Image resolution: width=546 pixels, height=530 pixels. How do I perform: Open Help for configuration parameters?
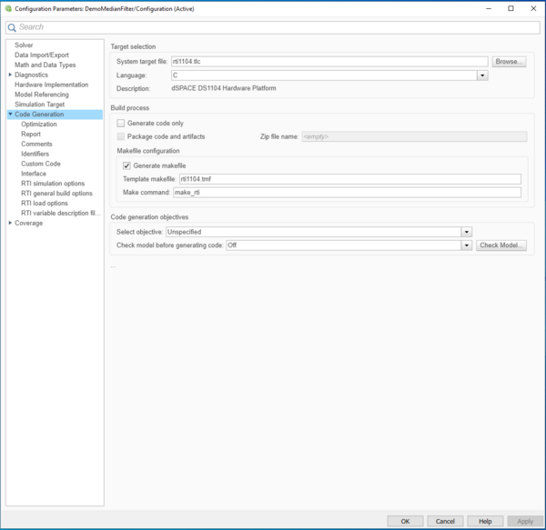[x=485, y=521]
